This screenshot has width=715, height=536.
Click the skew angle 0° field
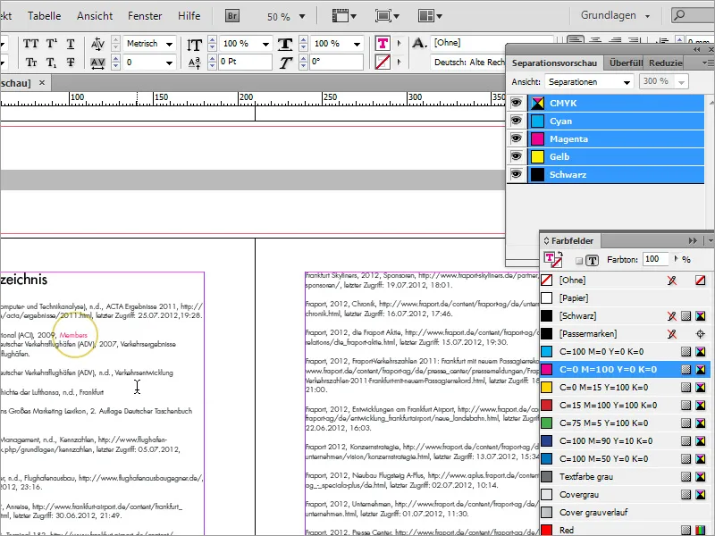(336, 62)
